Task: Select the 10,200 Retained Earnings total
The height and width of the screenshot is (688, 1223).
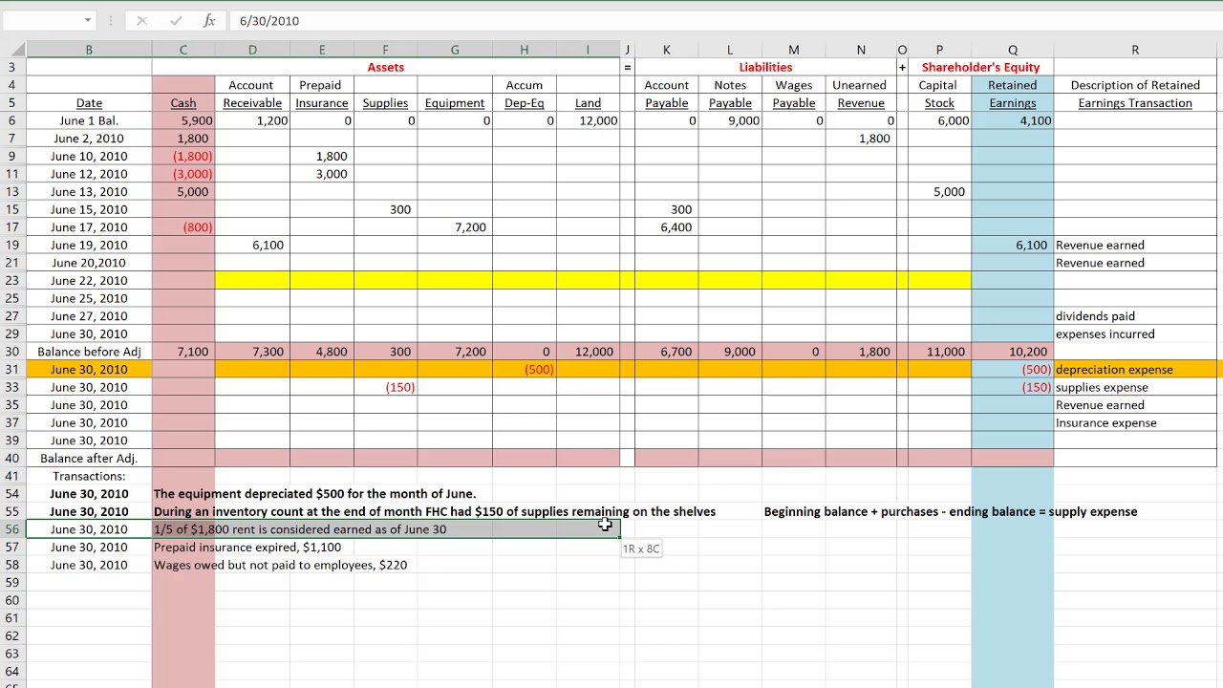Action: [x=1013, y=352]
